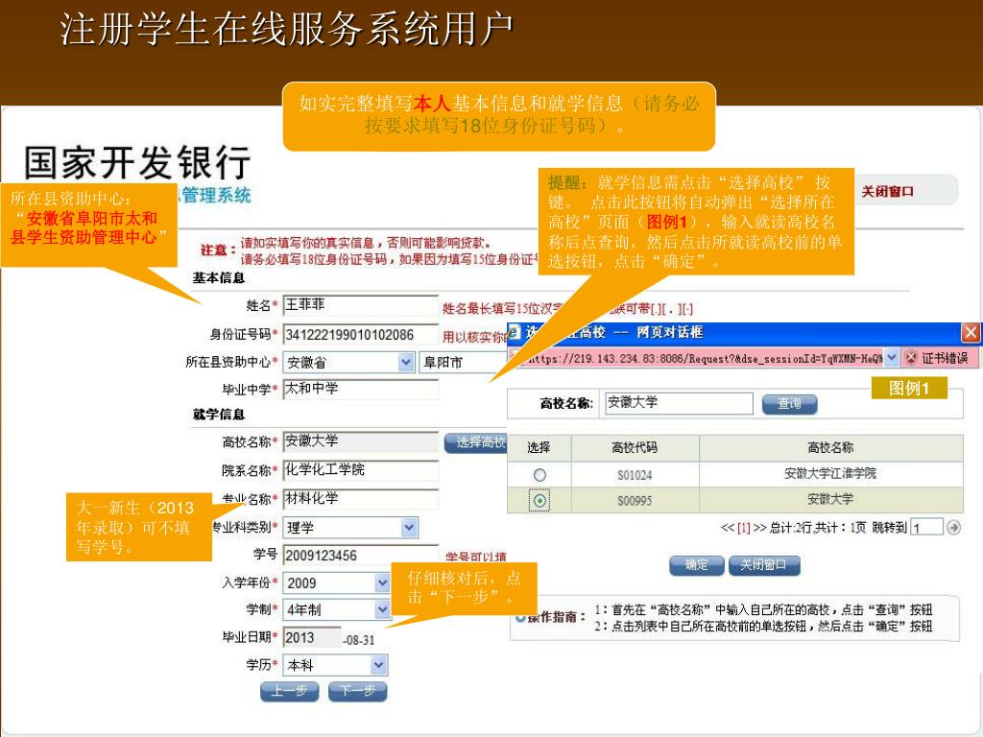Click the 关闭窗口 link at top right
Image resolution: width=983 pixels, height=737 pixels.
coord(887,192)
